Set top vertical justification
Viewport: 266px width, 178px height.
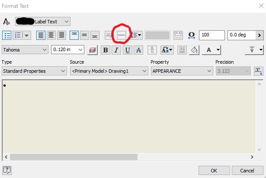point(74,36)
